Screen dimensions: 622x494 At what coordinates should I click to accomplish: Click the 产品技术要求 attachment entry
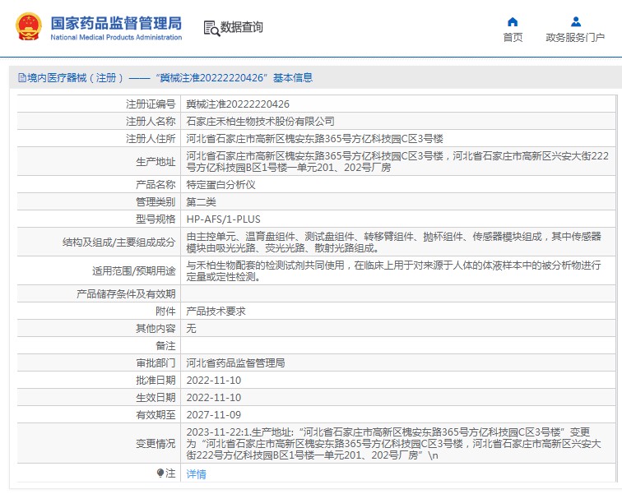click(x=216, y=312)
